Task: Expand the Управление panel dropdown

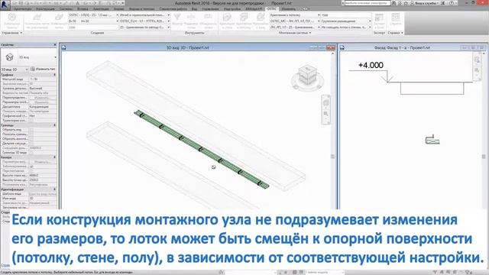Action: pyautogui.click(x=12, y=33)
